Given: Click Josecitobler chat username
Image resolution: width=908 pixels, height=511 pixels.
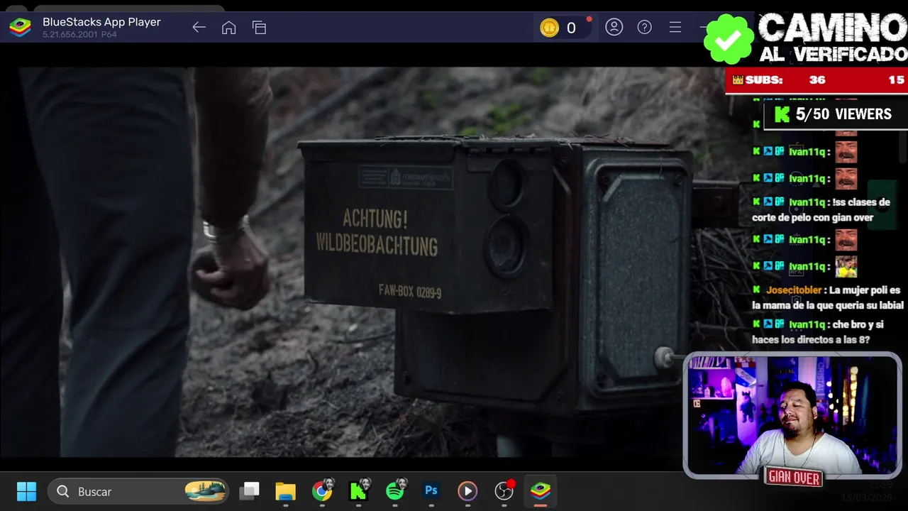Looking at the screenshot, I should tap(793, 290).
